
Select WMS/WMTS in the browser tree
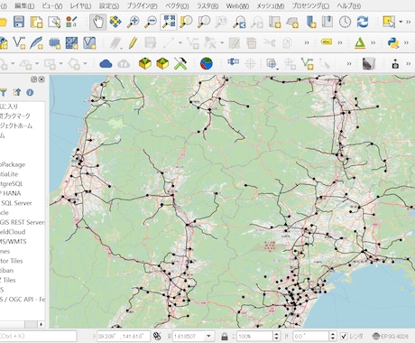click(14, 241)
